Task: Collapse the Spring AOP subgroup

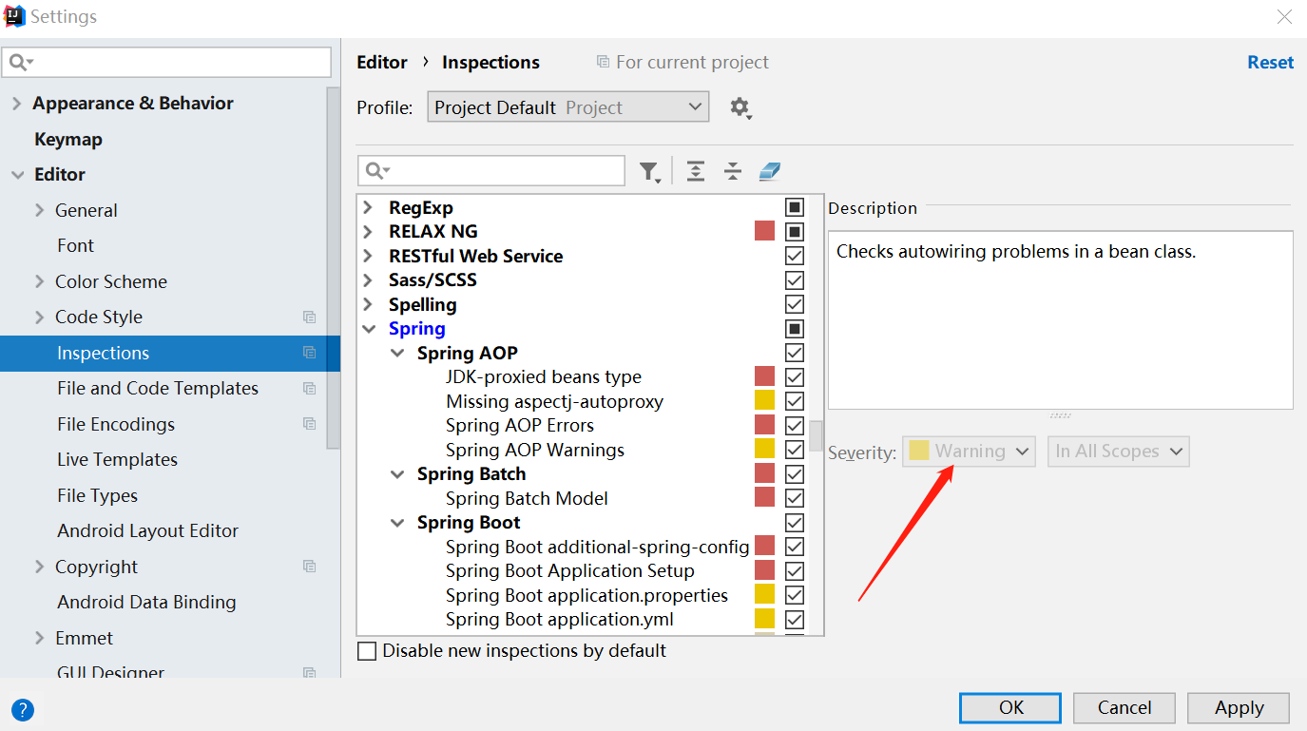Action: tap(397, 354)
